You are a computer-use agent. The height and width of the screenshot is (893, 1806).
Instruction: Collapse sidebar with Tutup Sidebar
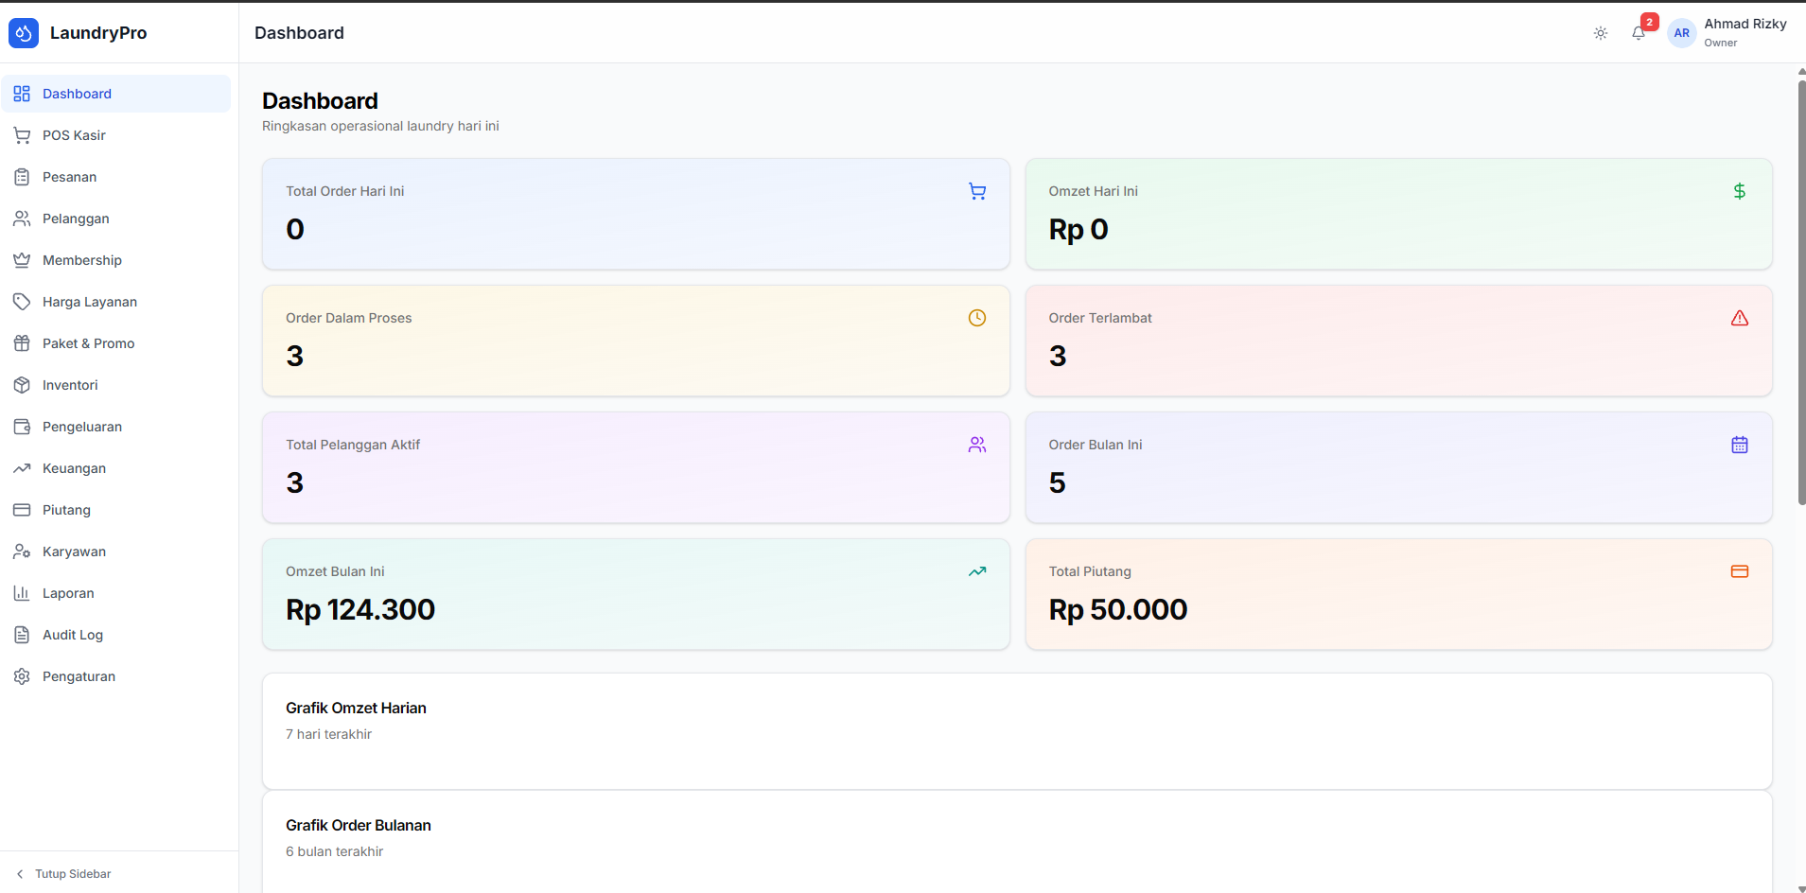click(x=64, y=874)
